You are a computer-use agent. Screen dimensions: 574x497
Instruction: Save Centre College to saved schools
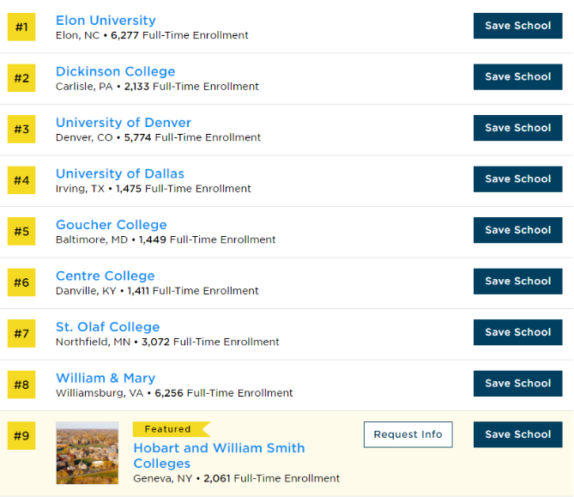(x=517, y=281)
